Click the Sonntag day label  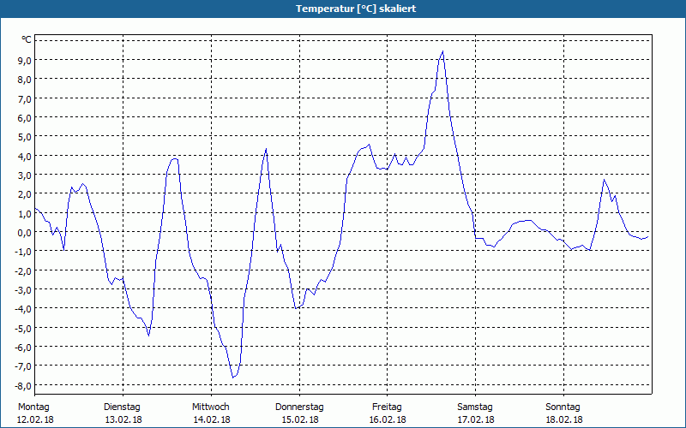pyautogui.click(x=563, y=407)
